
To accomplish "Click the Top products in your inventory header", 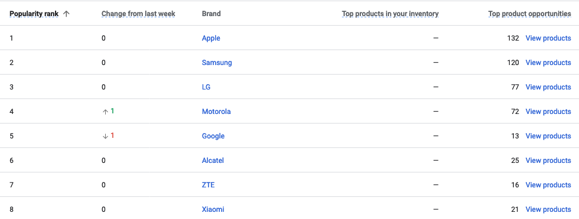I will coord(390,14).
